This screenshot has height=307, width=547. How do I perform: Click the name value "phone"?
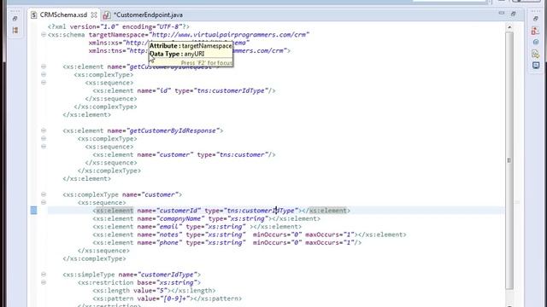[169, 242]
